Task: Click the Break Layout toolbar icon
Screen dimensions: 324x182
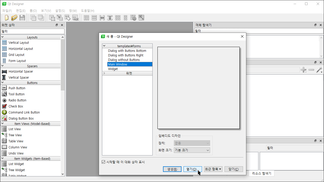Action: 133,18
